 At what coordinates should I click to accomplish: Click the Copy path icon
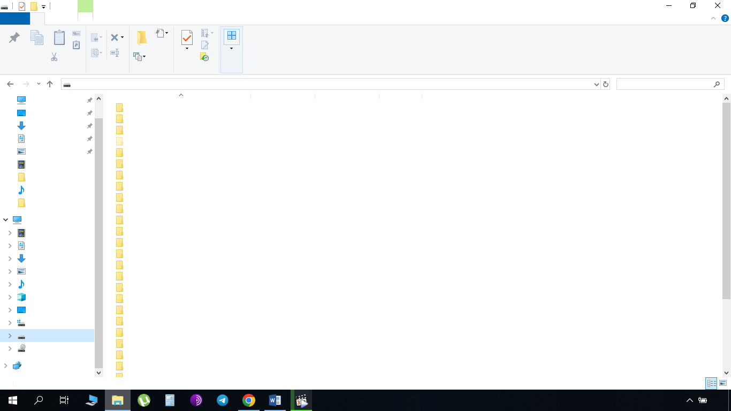[x=77, y=34]
